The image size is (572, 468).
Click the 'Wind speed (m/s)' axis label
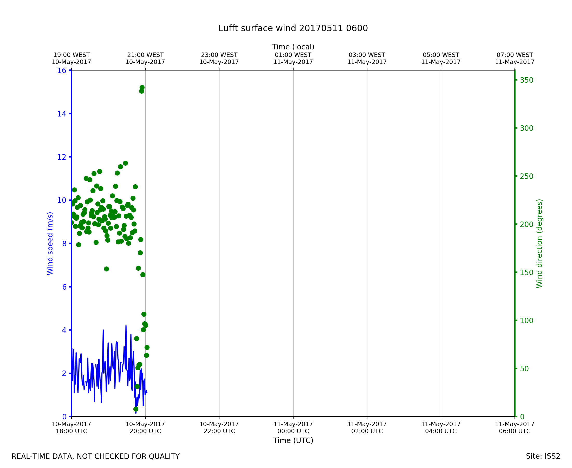(x=50, y=243)
